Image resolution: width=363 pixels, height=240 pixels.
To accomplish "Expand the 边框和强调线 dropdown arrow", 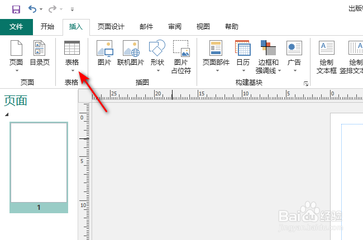I will coord(279,70).
